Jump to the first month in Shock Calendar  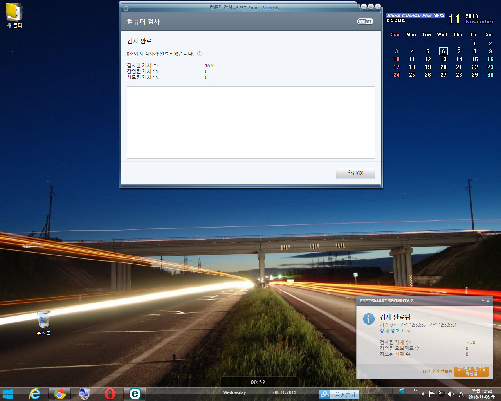tap(388, 20)
